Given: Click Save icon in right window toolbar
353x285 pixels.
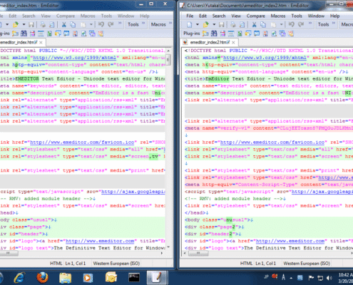Looking at the screenshot, I should tap(222, 24).
